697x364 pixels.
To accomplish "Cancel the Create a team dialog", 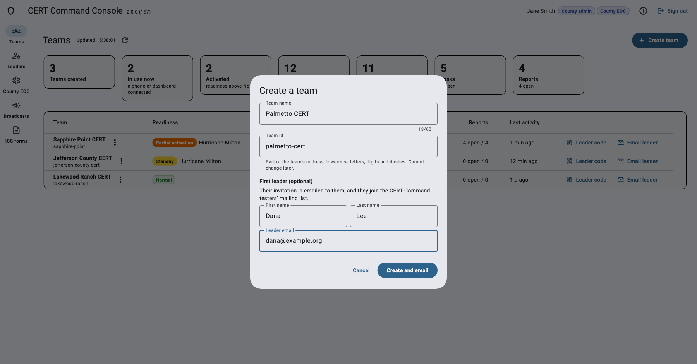I will click(x=361, y=270).
